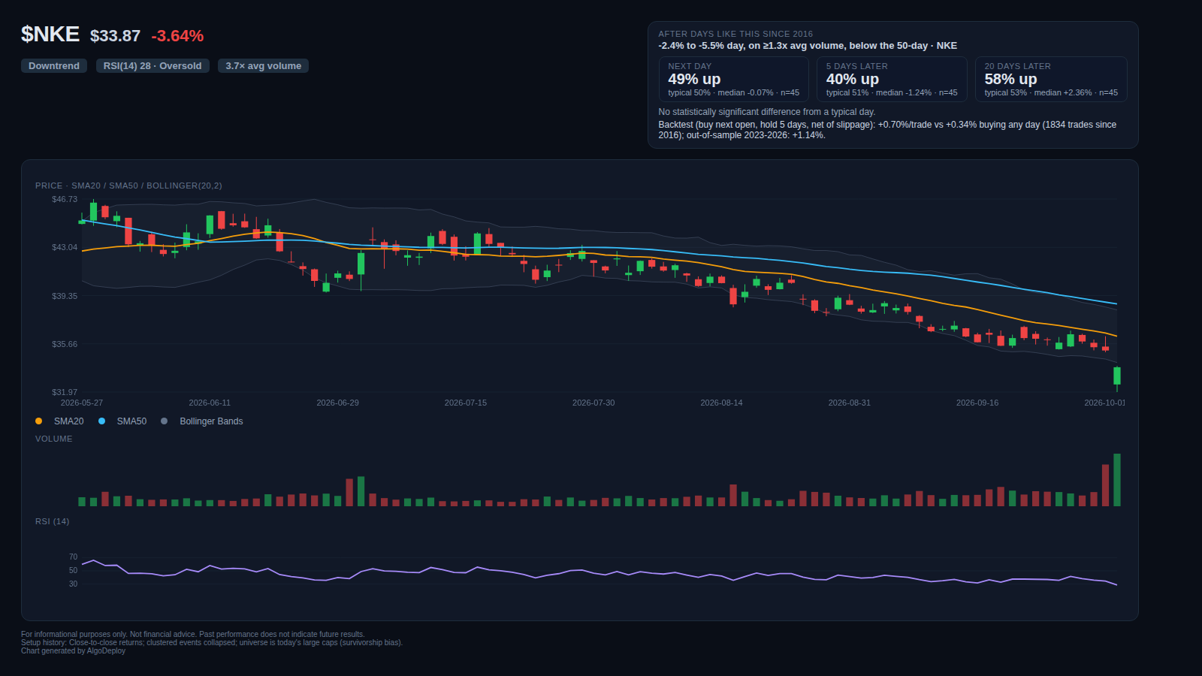Click the RSI 70 level label

point(73,557)
